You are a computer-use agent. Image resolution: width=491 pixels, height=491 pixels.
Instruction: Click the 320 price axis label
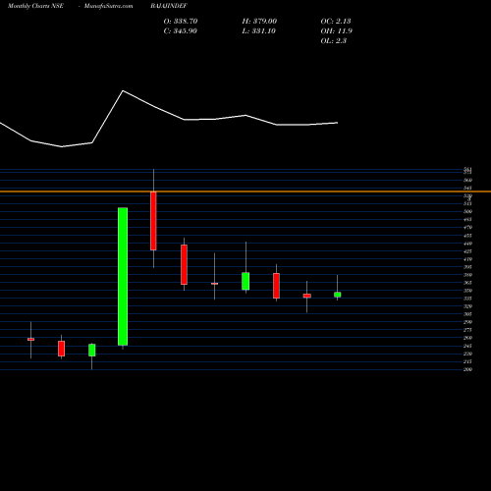coord(467,306)
